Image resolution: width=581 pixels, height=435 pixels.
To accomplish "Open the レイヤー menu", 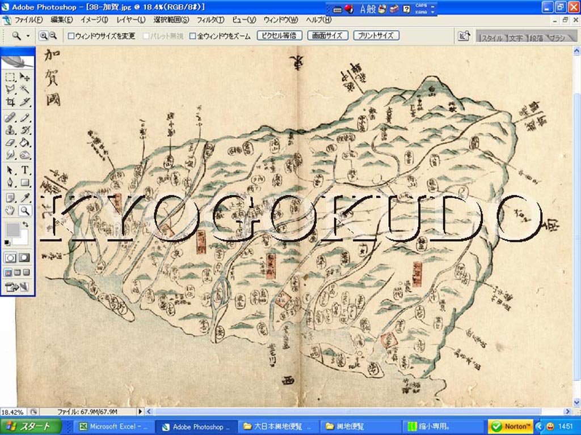I will click(131, 20).
